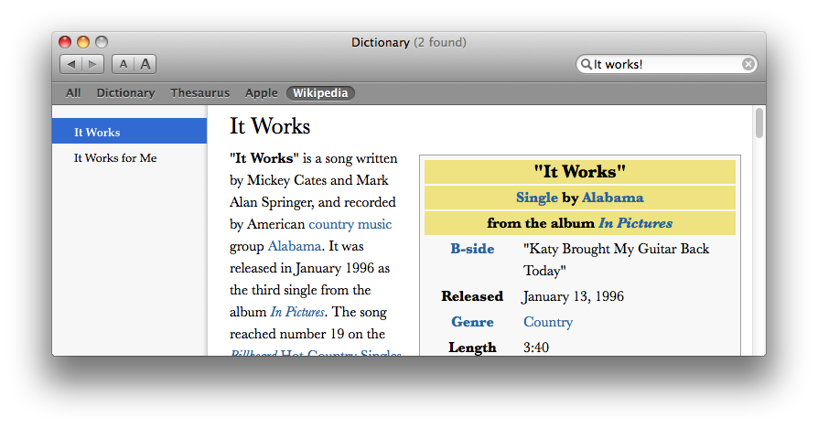Go back with the left arrow button
Image resolution: width=818 pixels, height=428 pixels.
(71, 64)
